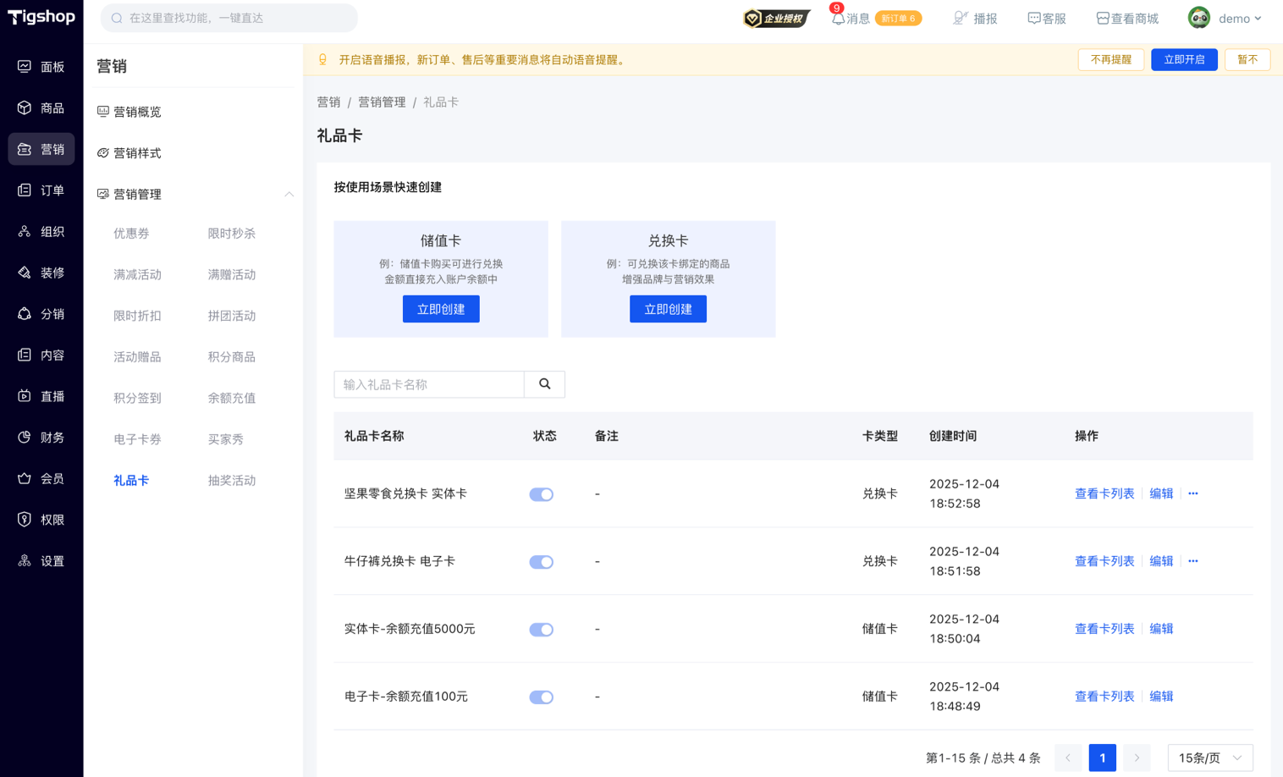Open 积分签到 submenu item

point(137,398)
